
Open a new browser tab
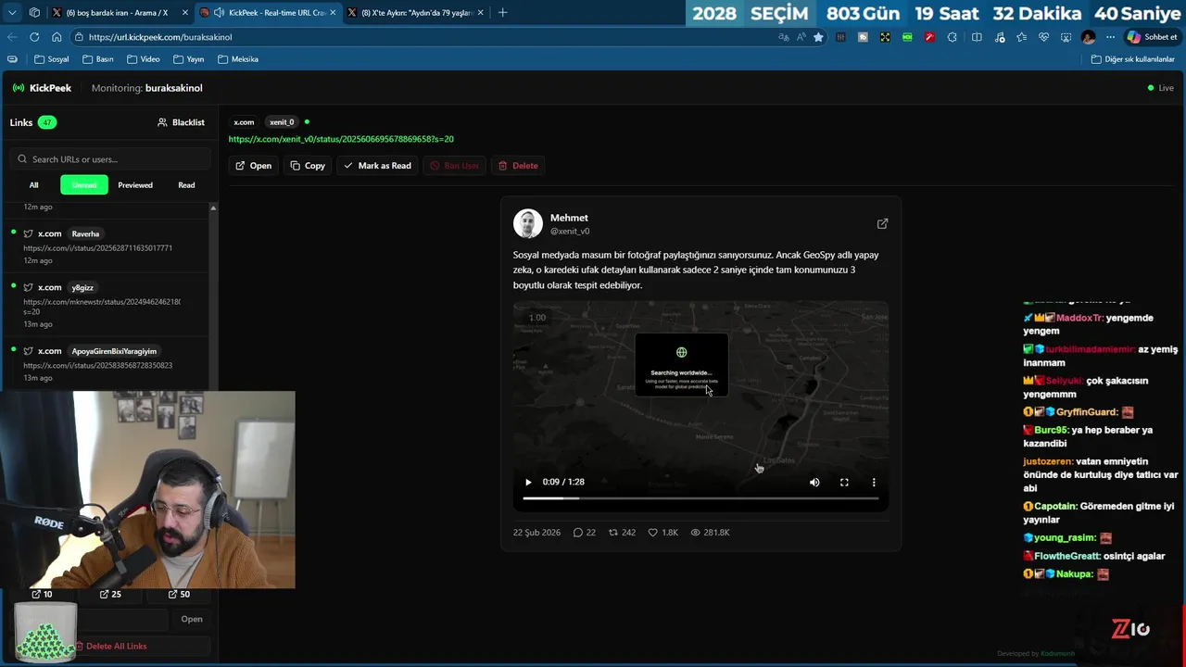502,13
